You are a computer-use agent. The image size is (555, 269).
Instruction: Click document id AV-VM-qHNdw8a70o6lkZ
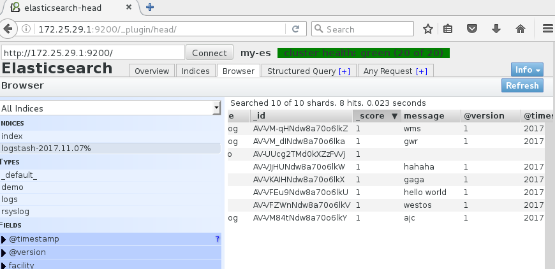click(x=300, y=129)
